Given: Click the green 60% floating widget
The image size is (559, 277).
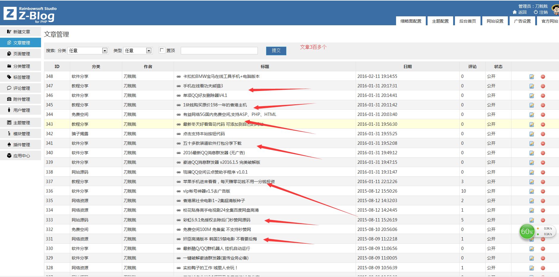Looking at the screenshot, I should (x=527, y=232).
